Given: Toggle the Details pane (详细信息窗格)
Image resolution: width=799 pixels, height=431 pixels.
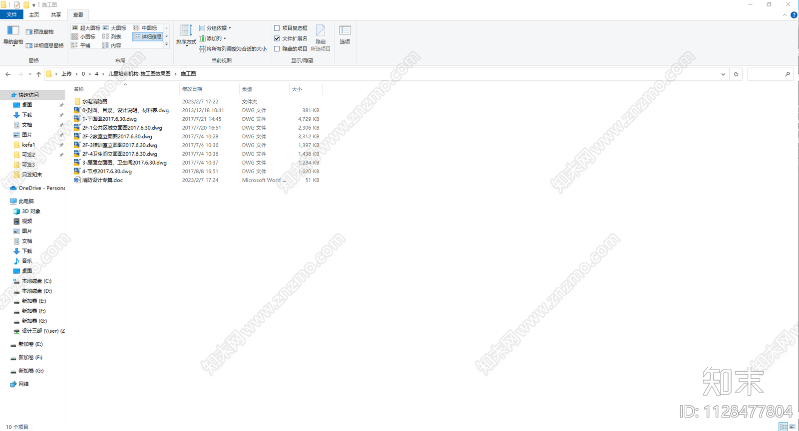Looking at the screenshot, I should coord(45,45).
